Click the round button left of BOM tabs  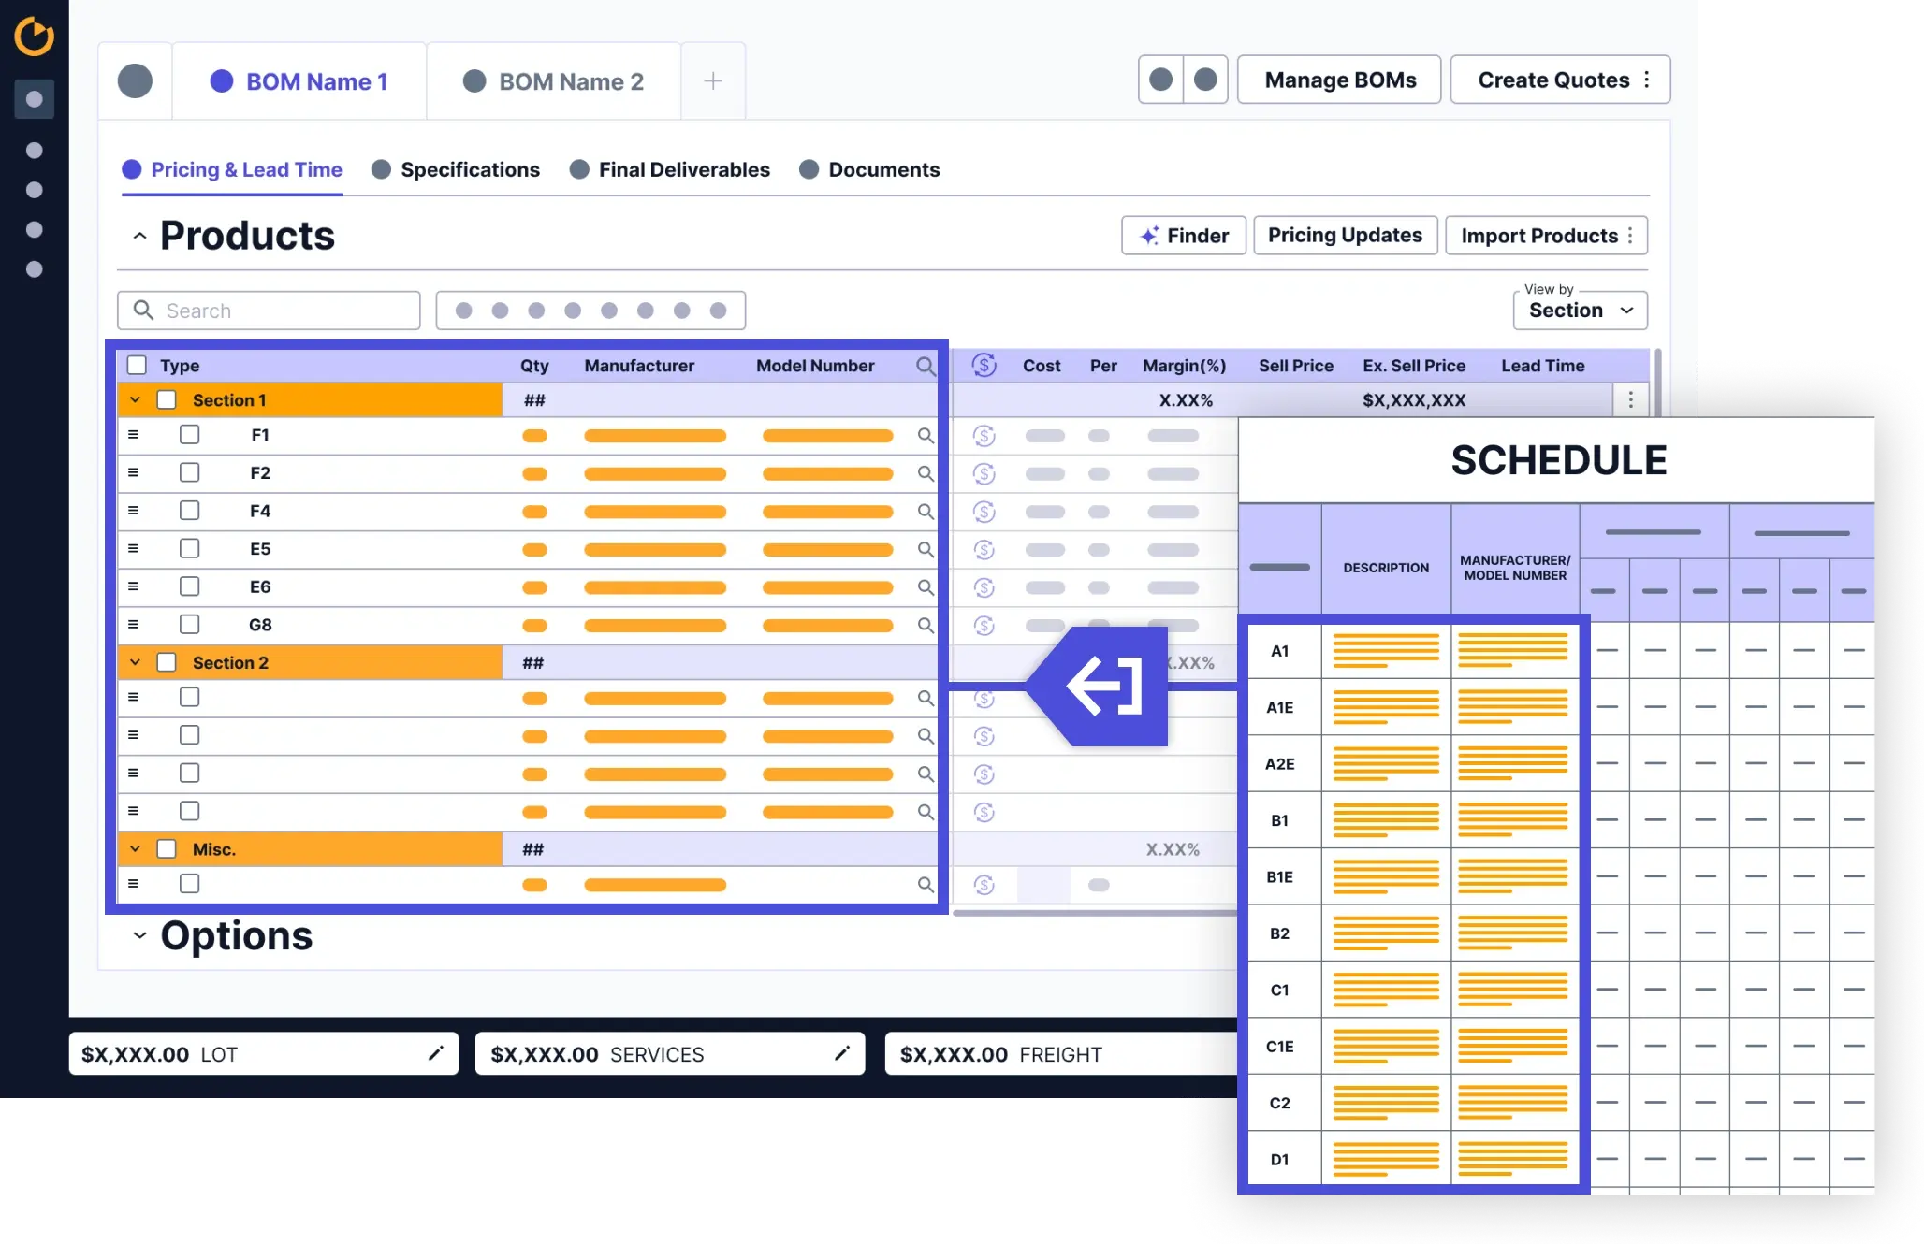click(135, 80)
